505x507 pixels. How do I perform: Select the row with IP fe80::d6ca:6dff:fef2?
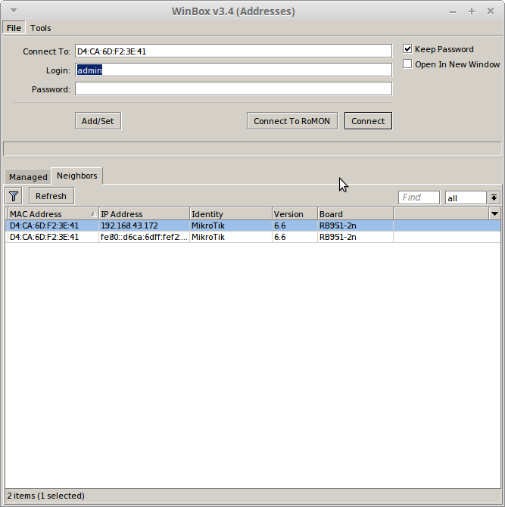tap(253, 237)
